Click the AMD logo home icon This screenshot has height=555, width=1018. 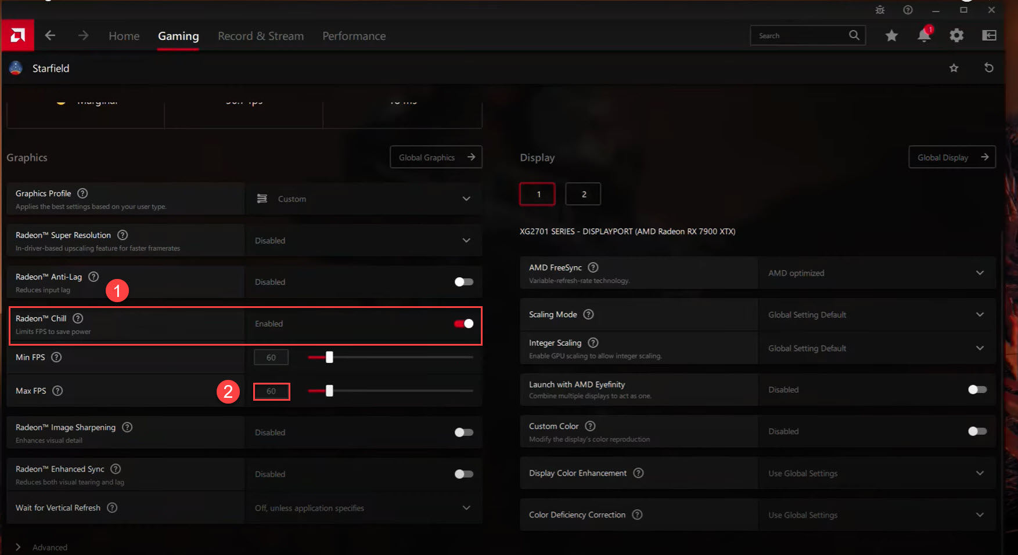[17, 36]
